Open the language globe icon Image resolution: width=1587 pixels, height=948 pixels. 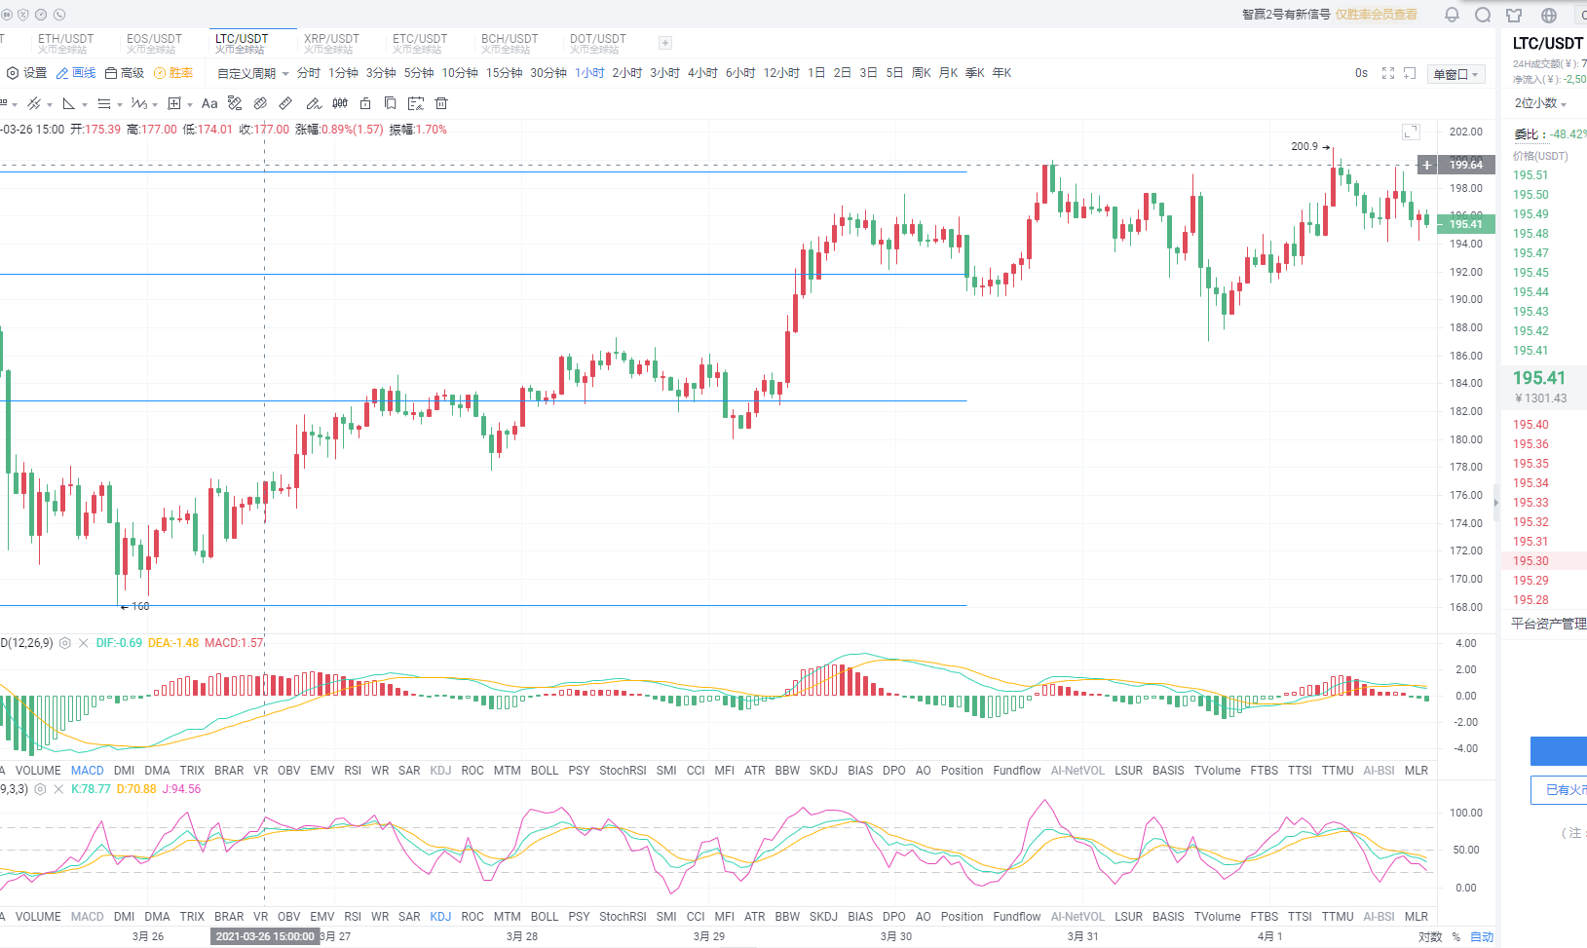coord(1549,15)
